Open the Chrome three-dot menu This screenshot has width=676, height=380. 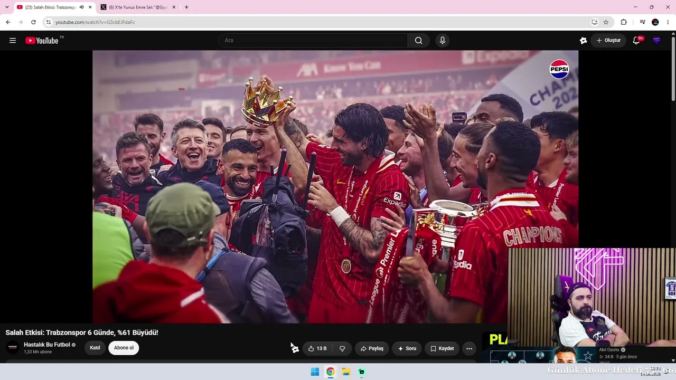point(668,22)
